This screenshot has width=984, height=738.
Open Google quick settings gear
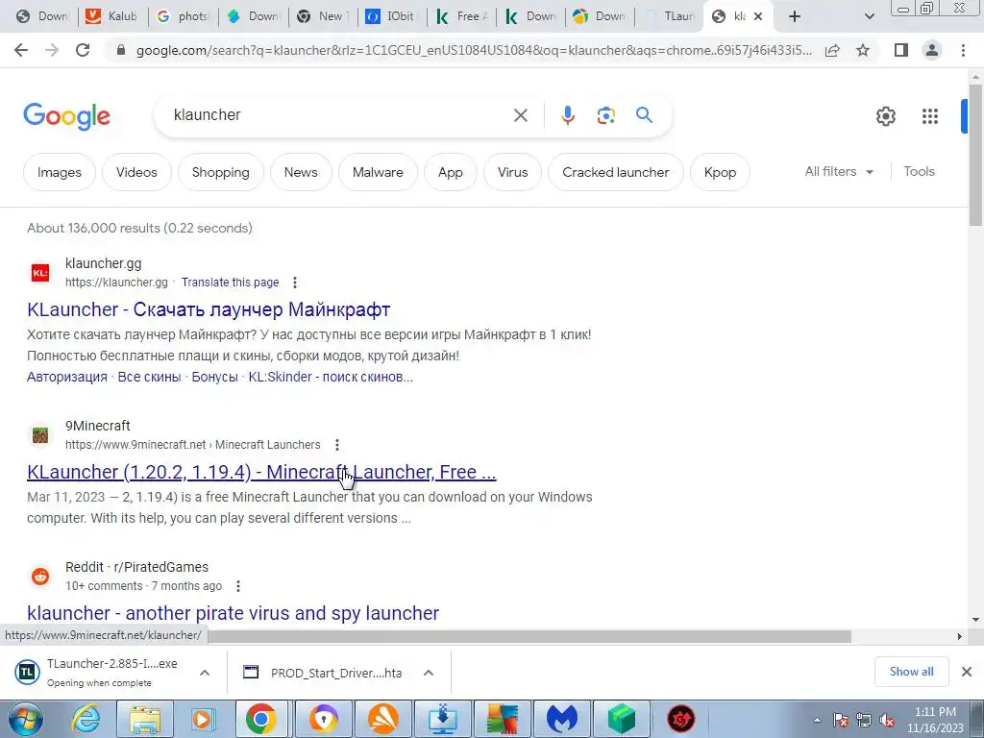click(885, 116)
